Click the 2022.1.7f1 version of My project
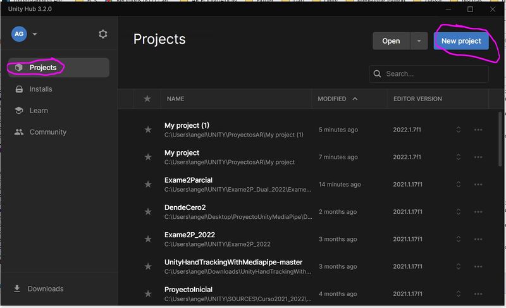 click(x=407, y=157)
